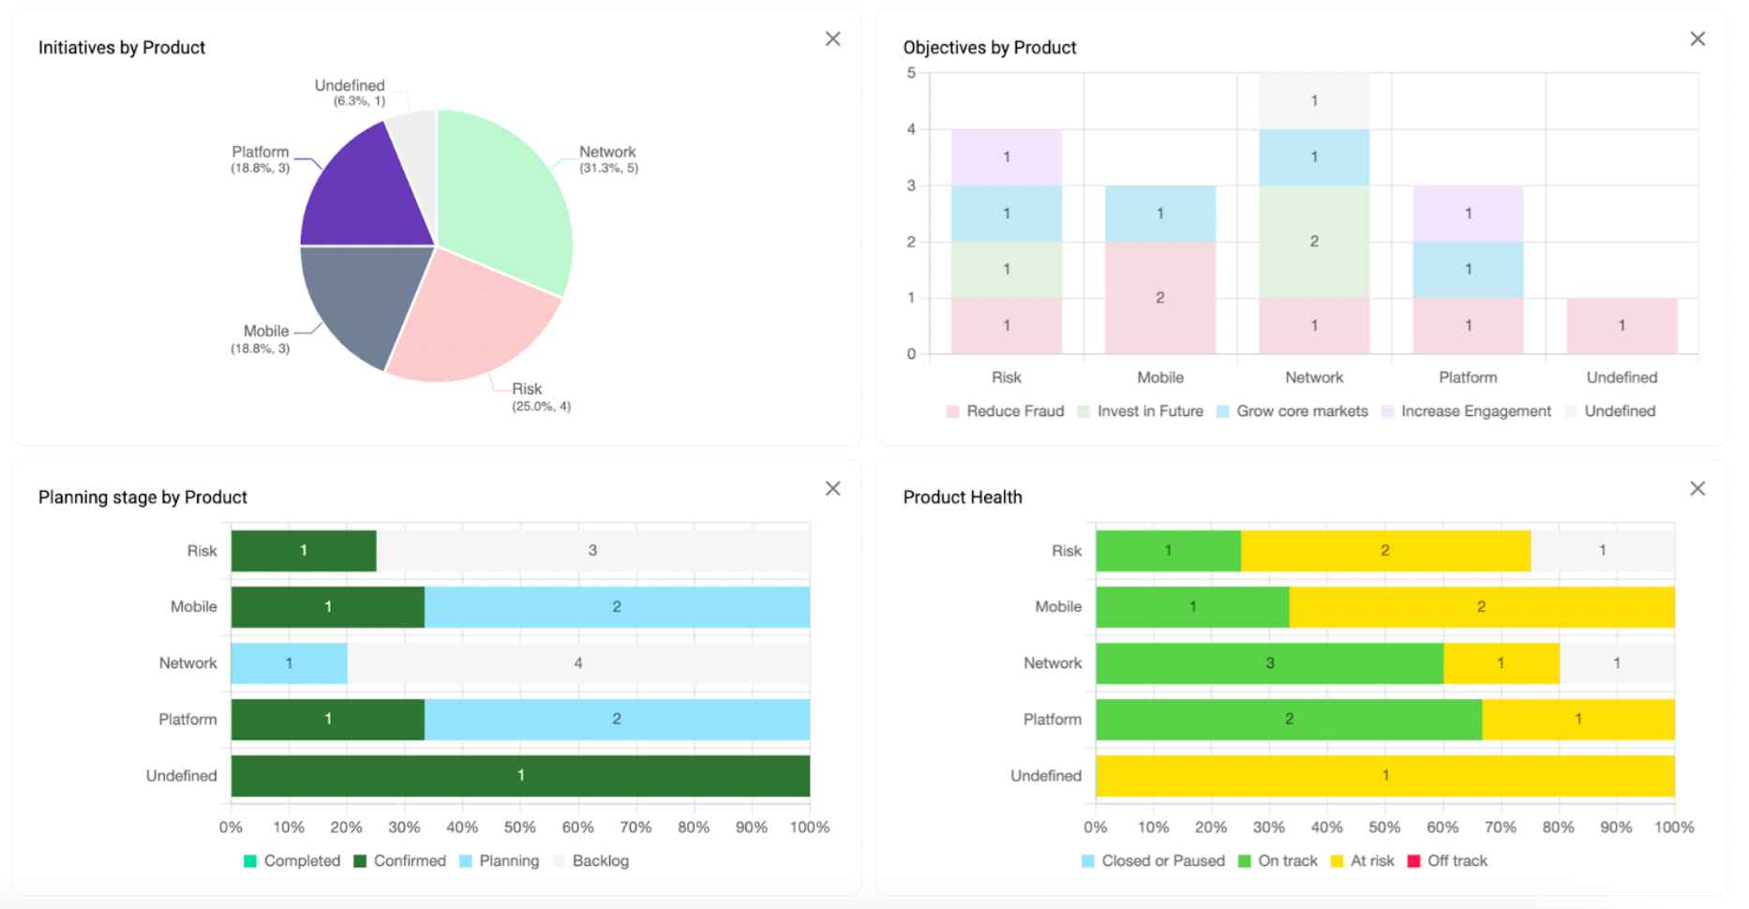The image size is (1749, 909).
Task: Click Network row On track bar labeled 3
Action: (1269, 663)
